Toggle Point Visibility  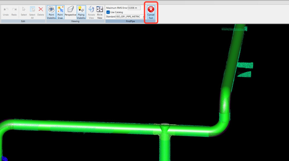pos(51,12)
